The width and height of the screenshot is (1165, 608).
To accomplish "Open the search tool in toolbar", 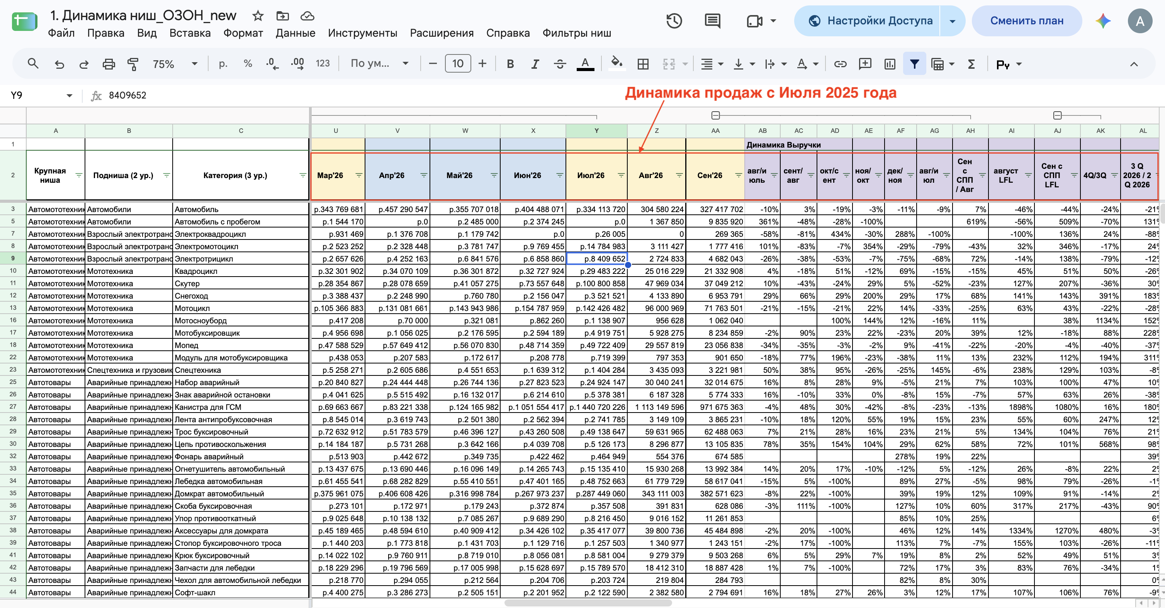I will tap(33, 64).
